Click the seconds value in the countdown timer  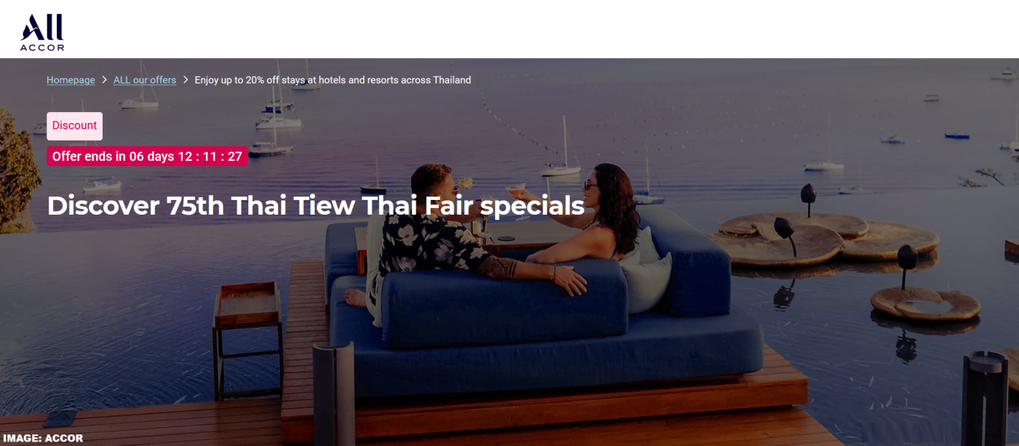234,156
